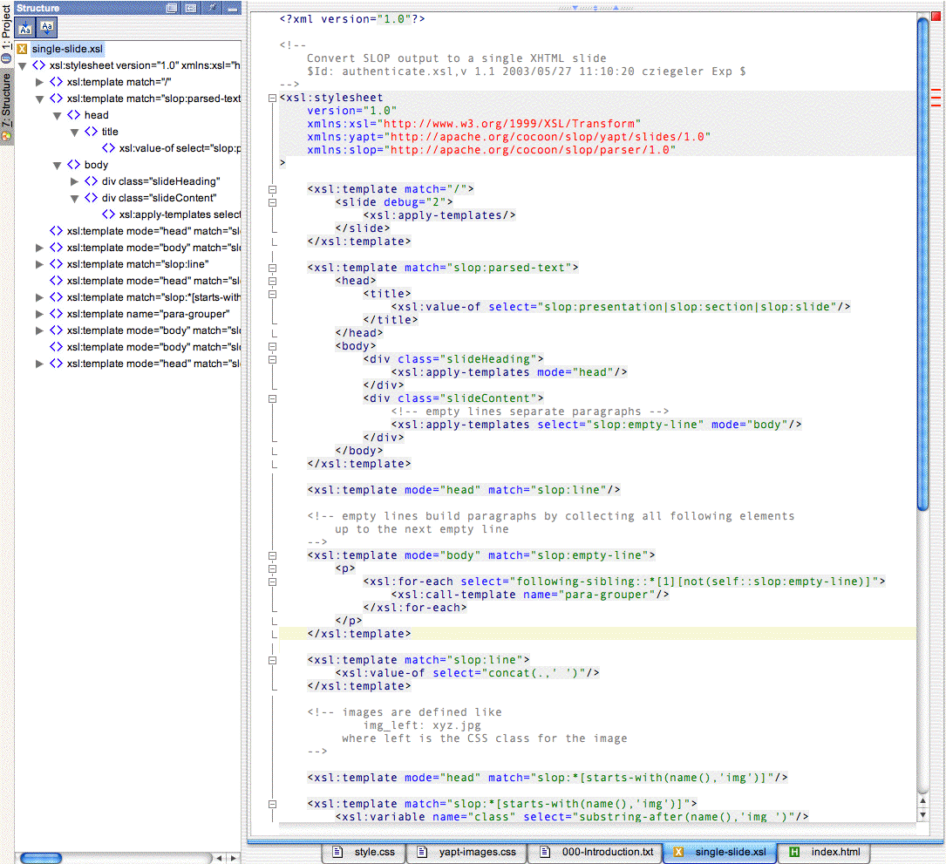Fold the <body> block in editor gutter
This screenshot has width=946, height=864.
[x=272, y=347]
